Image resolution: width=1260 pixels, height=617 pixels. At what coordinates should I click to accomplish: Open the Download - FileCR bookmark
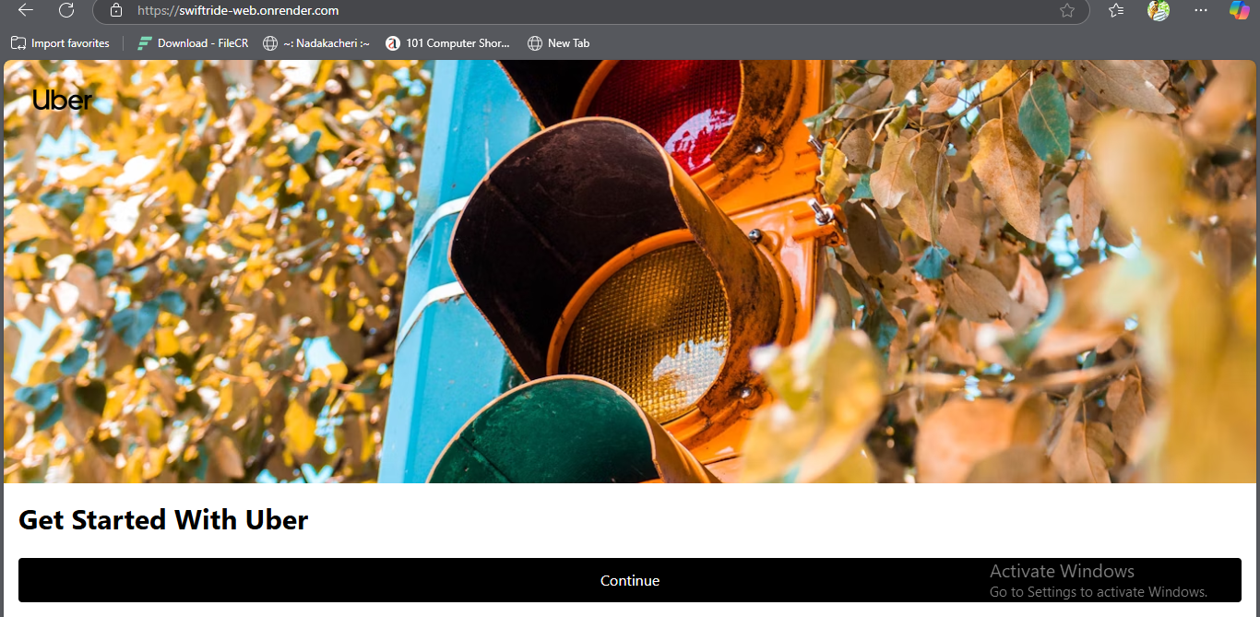(193, 43)
